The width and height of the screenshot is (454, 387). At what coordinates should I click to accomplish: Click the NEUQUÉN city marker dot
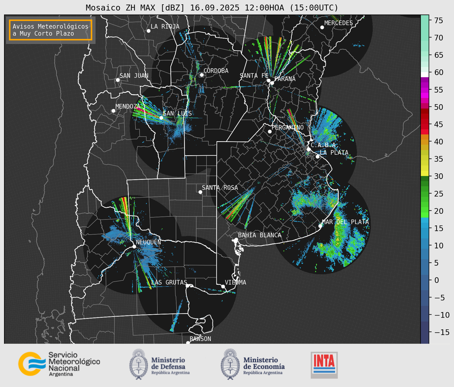point(134,247)
